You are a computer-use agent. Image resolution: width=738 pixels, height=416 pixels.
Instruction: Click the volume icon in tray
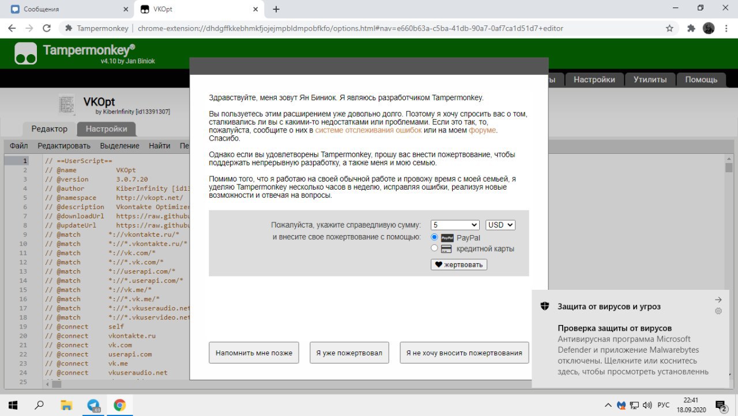click(x=647, y=405)
